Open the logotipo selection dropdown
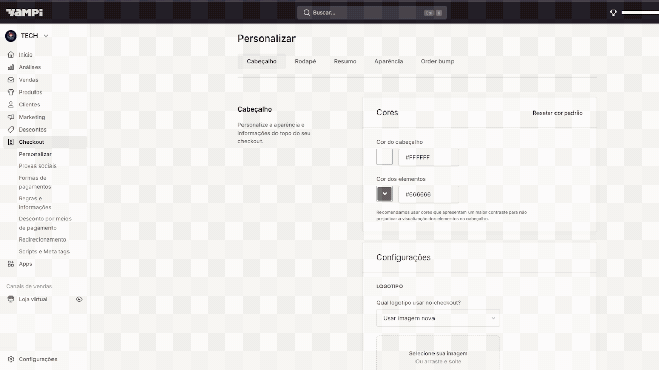Image resolution: width=659 pixels, height=370 pixels. pyautogui.click(x=438, y=318)
